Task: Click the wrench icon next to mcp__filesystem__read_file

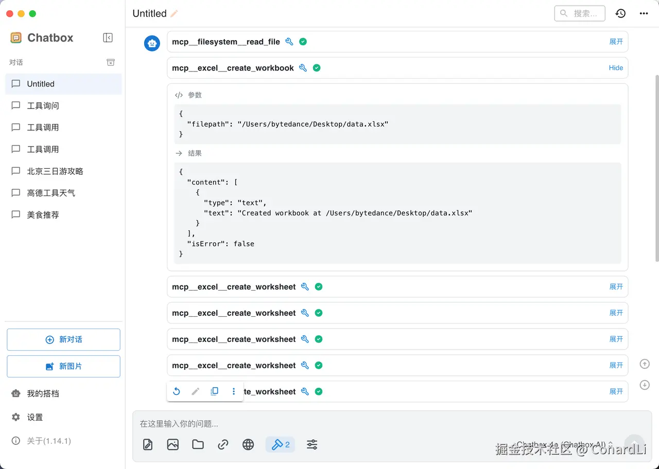Action: (x=289, y=42)
